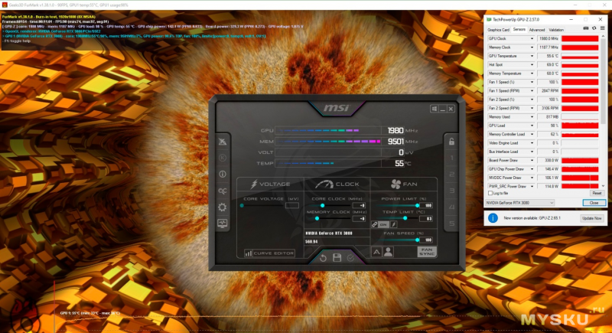The height and width of the screenshot is (333, 612).
Task: Select Afterburner profile slot 5
Action: click(451, 224)
